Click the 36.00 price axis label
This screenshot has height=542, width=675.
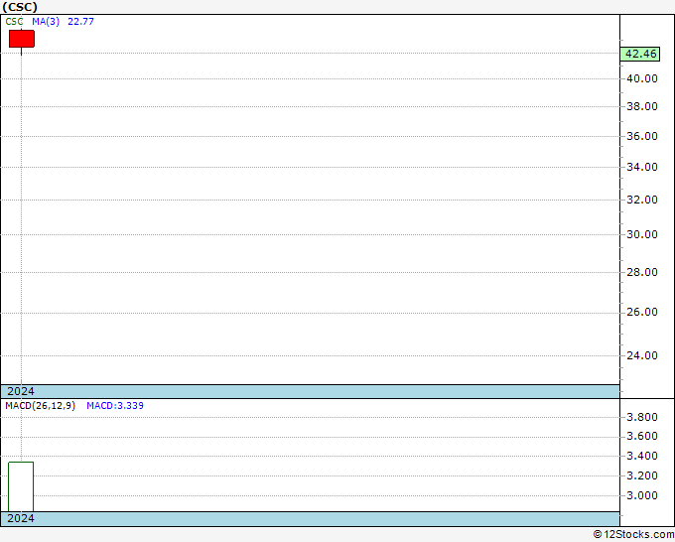coord(642,136)
